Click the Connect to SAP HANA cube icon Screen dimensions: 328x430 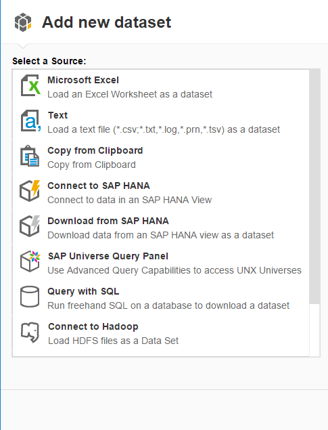click(30, 191)
